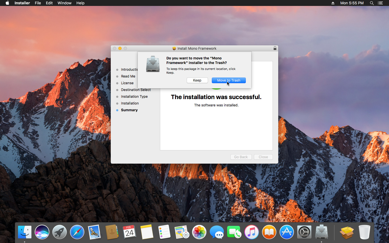Open the Trash in the Dock

(x=364, y=232)
